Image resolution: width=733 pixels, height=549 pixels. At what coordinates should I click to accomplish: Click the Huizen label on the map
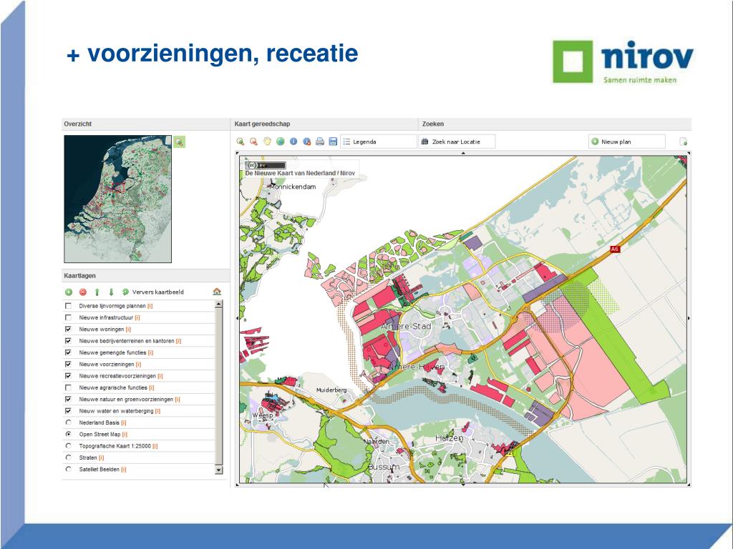(x=450, y=438)
